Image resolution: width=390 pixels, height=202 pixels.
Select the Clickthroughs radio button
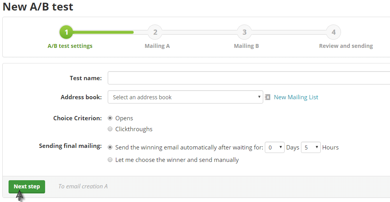[x=110, y=129]
